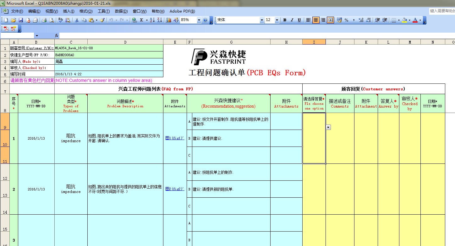Activate the Format Painter brush
The image size is (455, 246).
click(102, 20)
